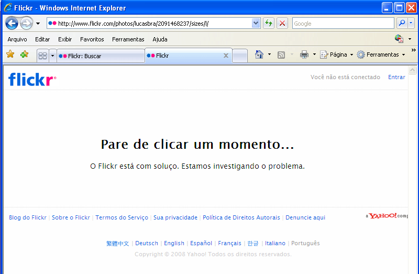This screenshot has height=274, width=419.
Task: Click the magnifier search button
Action: pos(402,23)
